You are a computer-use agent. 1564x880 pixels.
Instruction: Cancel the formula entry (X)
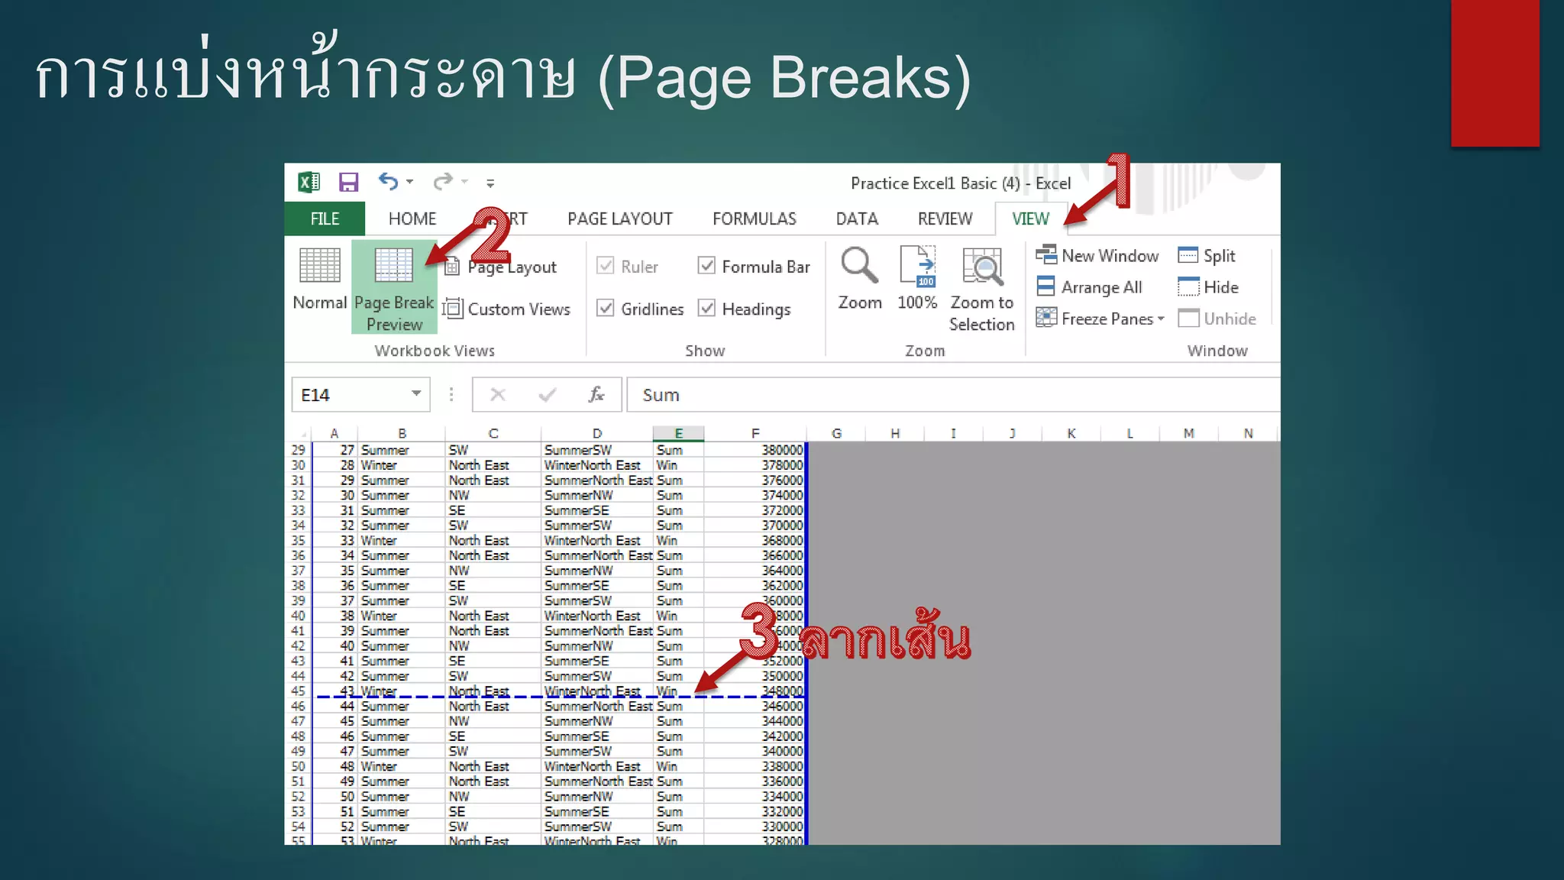[498, 394]
